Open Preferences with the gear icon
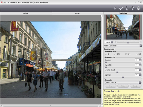The image size is (143, 107). (x=138, y=8)
